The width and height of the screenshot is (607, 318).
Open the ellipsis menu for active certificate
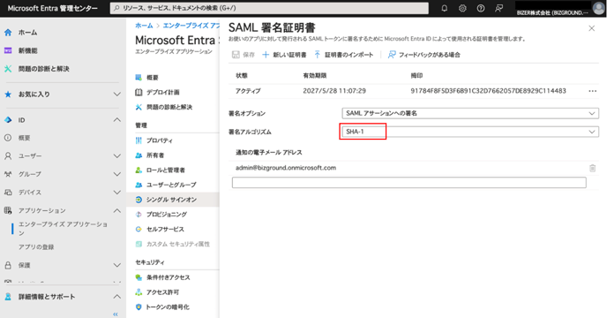pos(592,91)
